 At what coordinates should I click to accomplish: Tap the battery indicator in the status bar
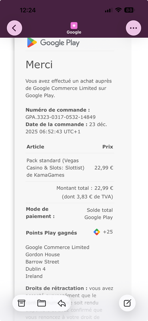(130, 10)
